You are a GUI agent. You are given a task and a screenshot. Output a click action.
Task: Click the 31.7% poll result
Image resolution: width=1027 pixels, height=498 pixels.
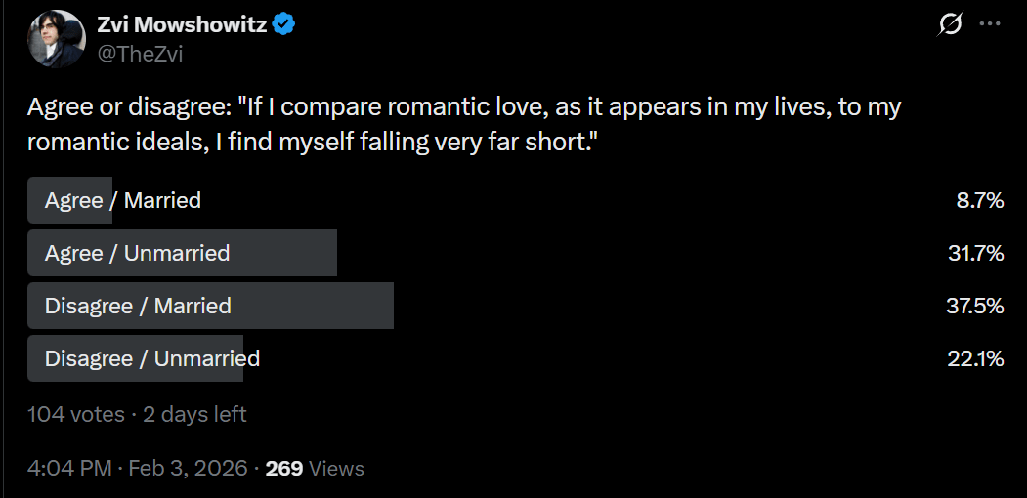click(976, 253)
